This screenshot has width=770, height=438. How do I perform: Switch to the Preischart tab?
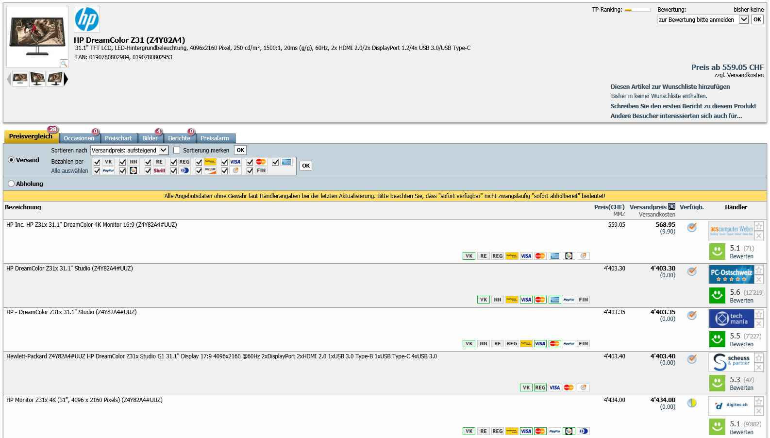118,138
